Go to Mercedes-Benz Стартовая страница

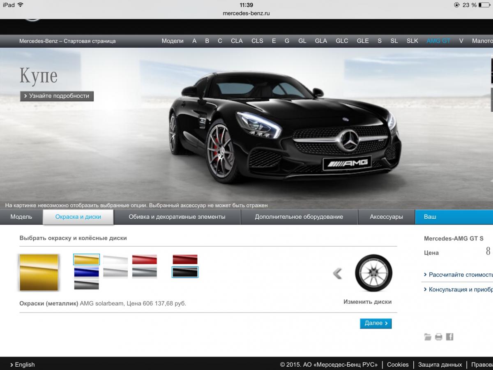click(67, 41)
